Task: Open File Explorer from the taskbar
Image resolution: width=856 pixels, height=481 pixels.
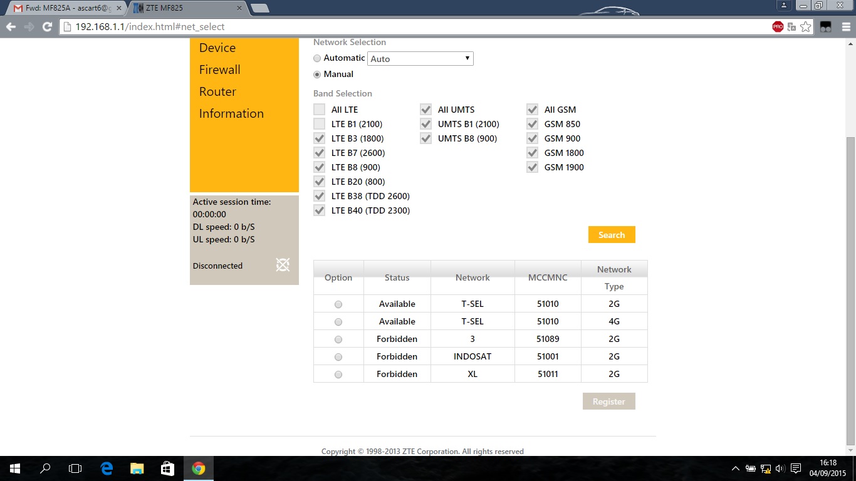Action: point(137,468)
